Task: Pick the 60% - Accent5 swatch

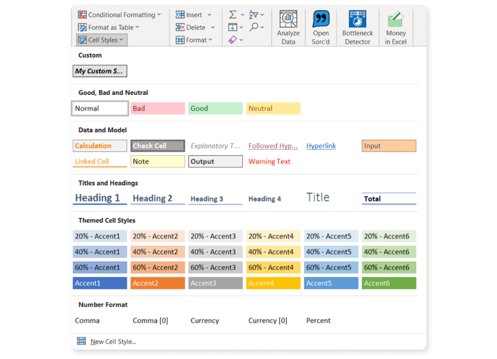Action: (x=331, y=267)
